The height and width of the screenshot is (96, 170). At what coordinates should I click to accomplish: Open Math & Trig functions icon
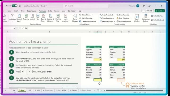click(x=58, y=16)
